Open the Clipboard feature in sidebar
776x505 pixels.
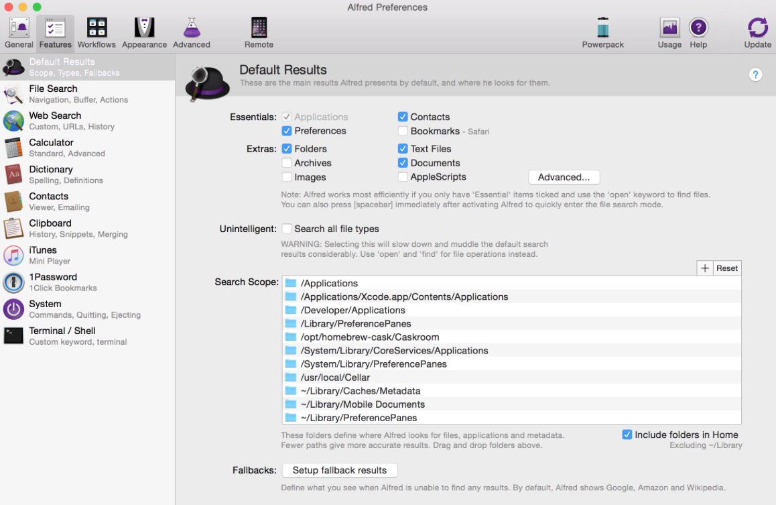[88, 228]
